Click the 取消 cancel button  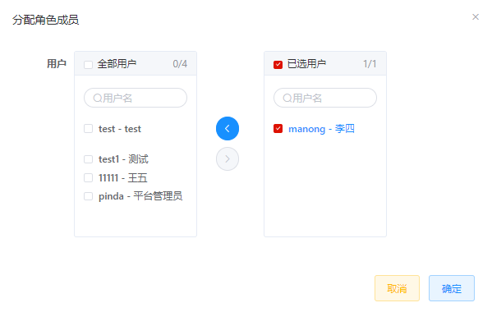point(397,288)
